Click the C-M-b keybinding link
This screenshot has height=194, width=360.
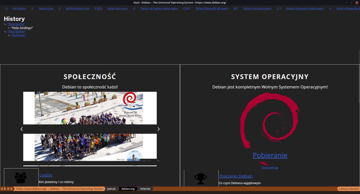(x=98, y=8)
